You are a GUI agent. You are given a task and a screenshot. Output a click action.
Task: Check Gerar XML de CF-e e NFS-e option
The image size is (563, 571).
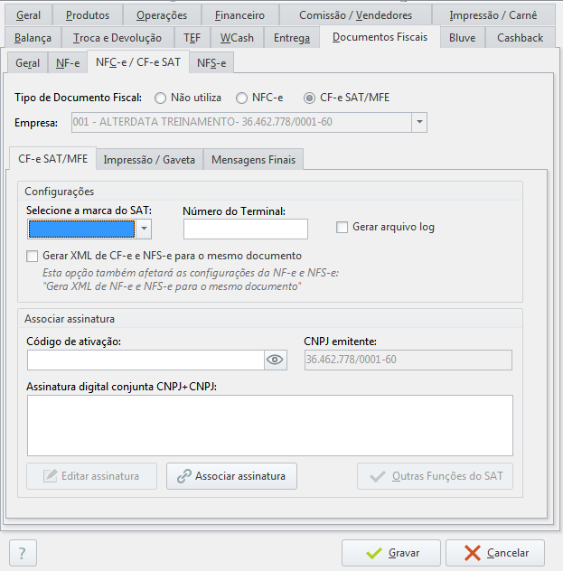click(32, 256)
